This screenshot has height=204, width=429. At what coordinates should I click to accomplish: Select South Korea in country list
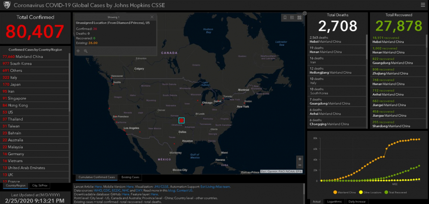coord(34,64)
